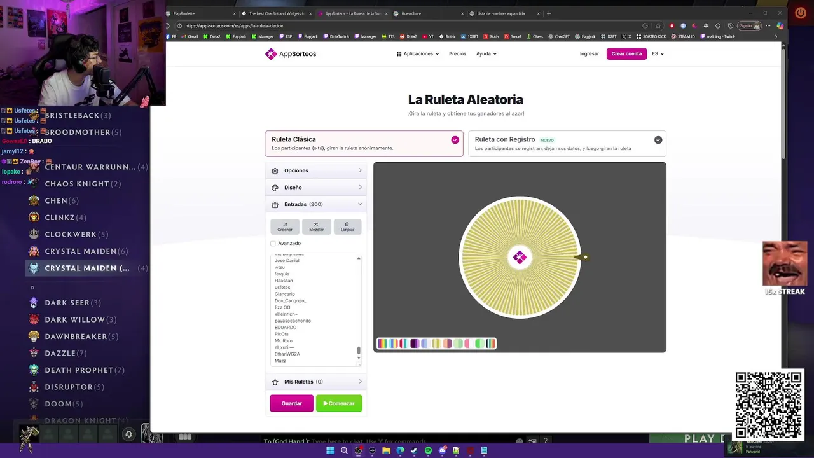Viewport: 814px width, 458px height.
Task: Click the AppSorteos logo
Action: 291,54
